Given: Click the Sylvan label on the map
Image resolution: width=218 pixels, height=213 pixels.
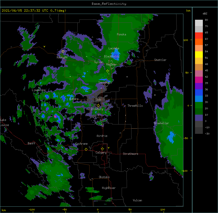Looking at the screenshot, I should point(99,62).
